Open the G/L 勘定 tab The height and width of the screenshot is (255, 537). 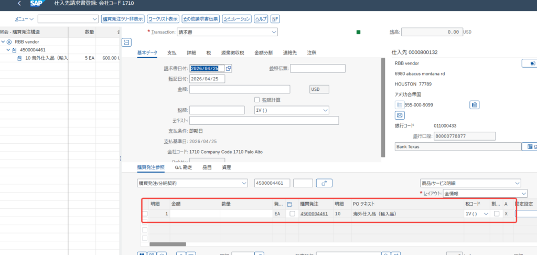pyautogui.click(x=183, y=167)
